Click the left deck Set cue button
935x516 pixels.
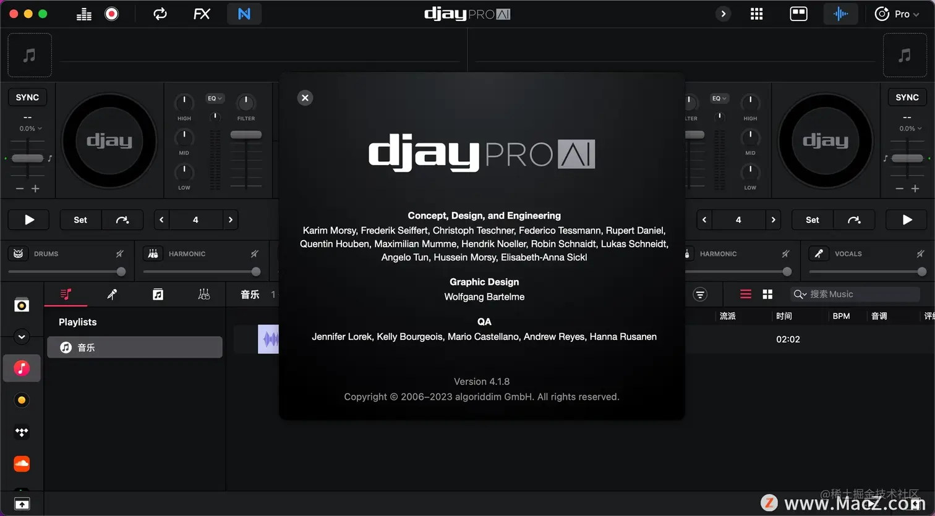(x=80, y=219)
